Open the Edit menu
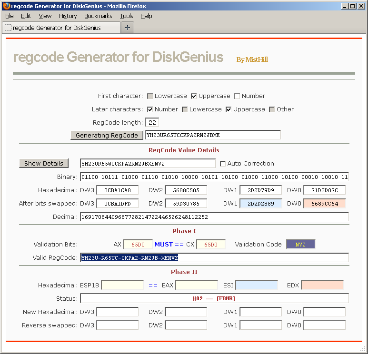Image resolution: width=368 pixels, height=354 pixels. click(x=26, y=16)
